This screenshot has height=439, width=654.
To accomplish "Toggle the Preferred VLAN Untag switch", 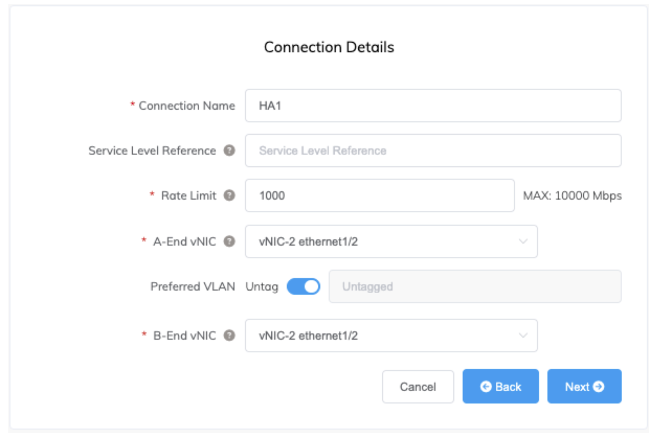I will click(303, 286).
